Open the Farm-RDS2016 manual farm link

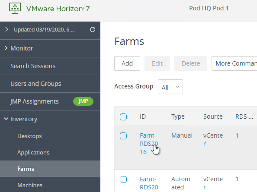(x=149, y=144)
